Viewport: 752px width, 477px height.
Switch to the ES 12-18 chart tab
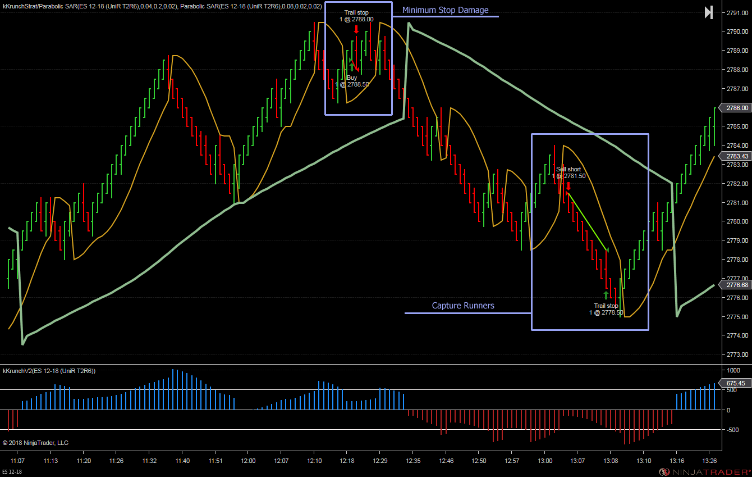[13, 471]
